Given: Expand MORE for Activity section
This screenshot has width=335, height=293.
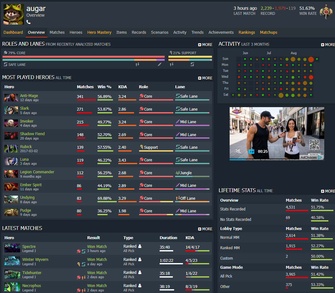Looking at the screenshot, I should [x=328, y=45].
